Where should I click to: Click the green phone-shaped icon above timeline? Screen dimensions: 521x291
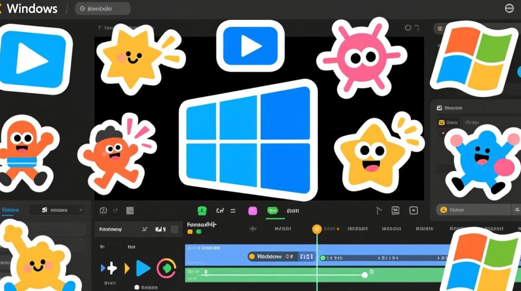click(x=202, y=211)
